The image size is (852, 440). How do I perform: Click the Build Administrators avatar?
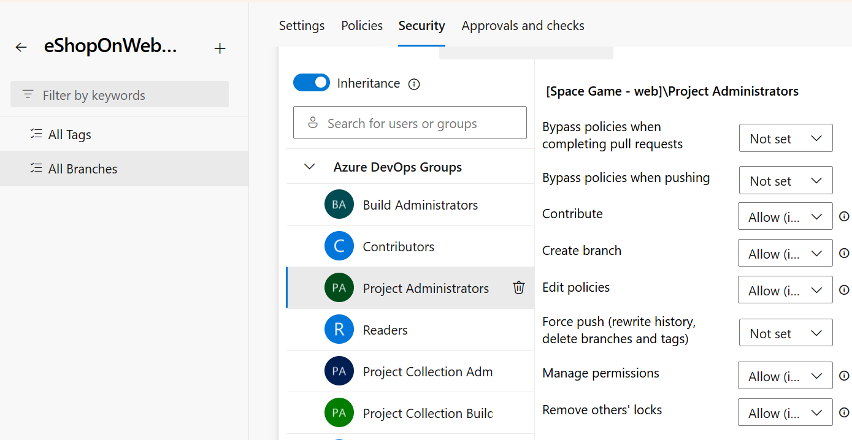(x=339, y=205)
